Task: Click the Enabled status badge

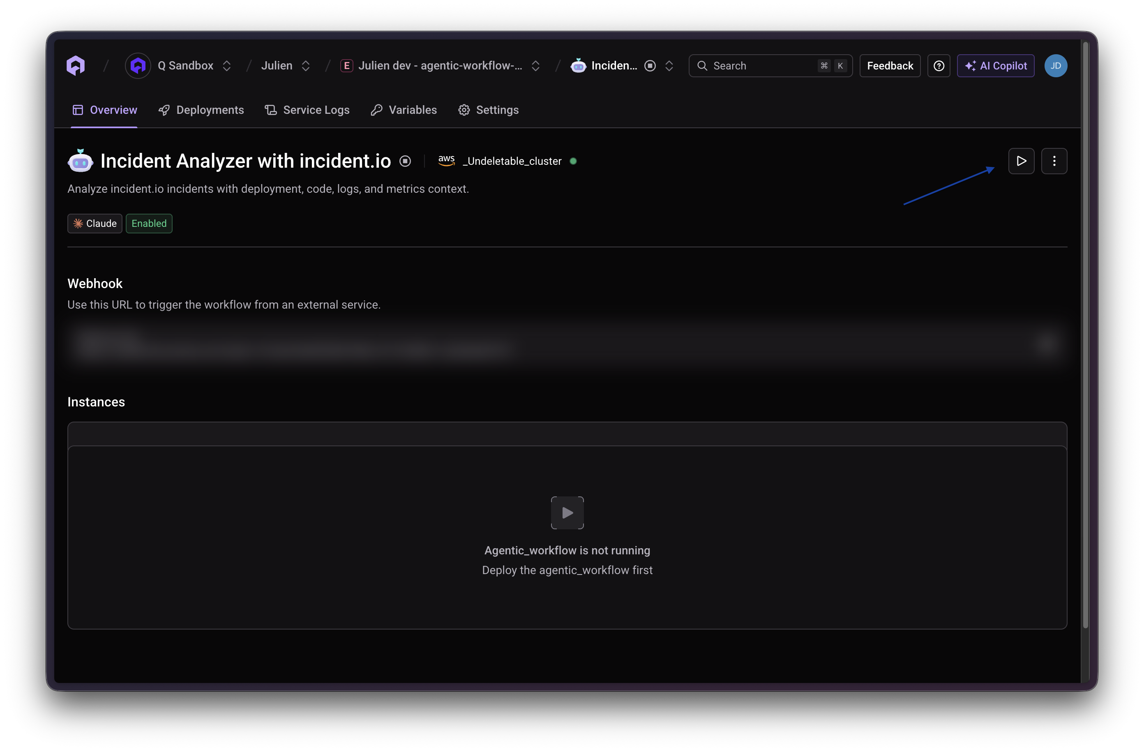Action: (x=149, y=224)
